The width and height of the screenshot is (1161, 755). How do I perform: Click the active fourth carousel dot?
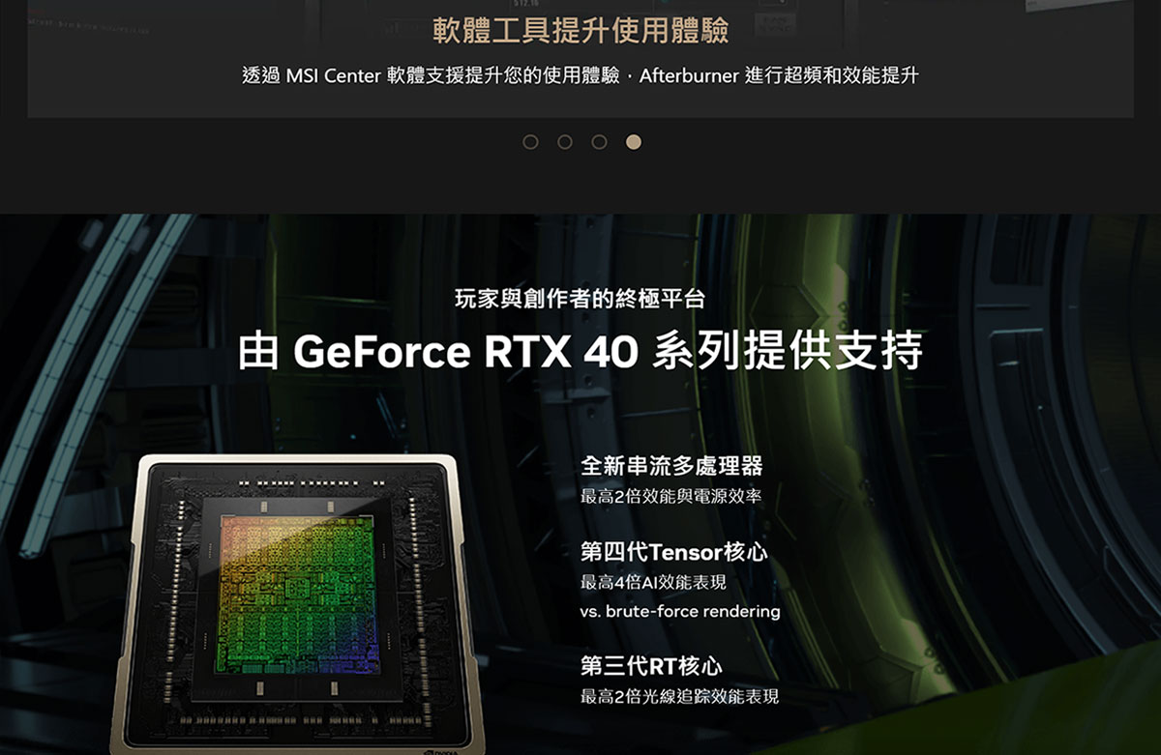(x=634, y=142)
